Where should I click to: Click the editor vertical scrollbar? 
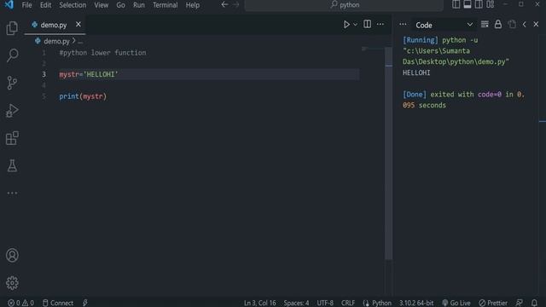click(x=389, y=153)
